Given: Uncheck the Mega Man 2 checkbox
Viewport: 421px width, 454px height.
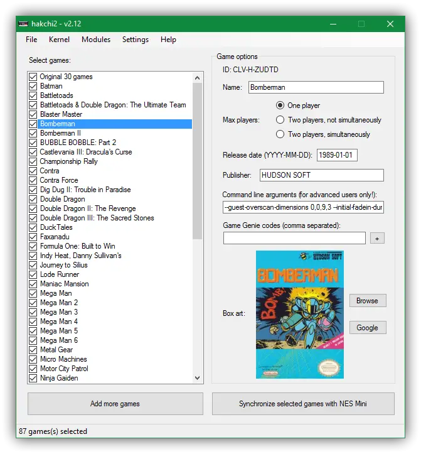Looking at the screenshot, I should [33, 303].
